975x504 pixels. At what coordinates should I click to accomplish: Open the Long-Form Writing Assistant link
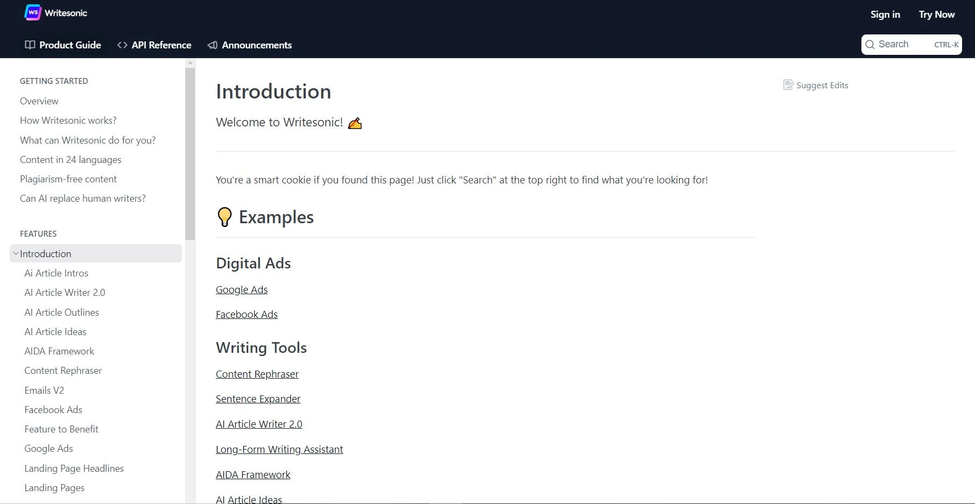[x=279, y=449]
